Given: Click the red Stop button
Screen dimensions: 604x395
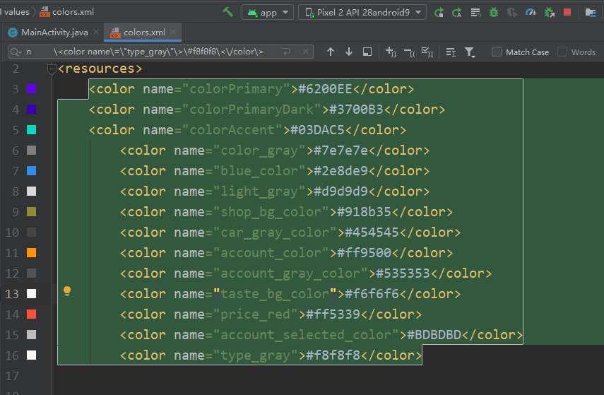Looking at the screenshot, I should pyautogui.click(x=567, y=12).
